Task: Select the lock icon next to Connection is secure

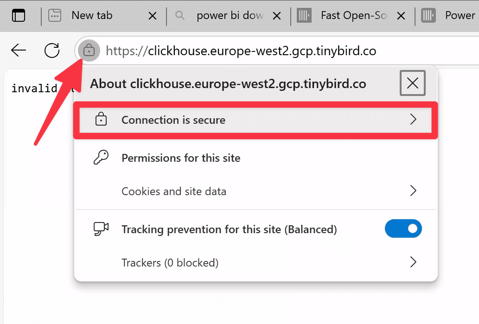Action: click(x=102, y=120)
